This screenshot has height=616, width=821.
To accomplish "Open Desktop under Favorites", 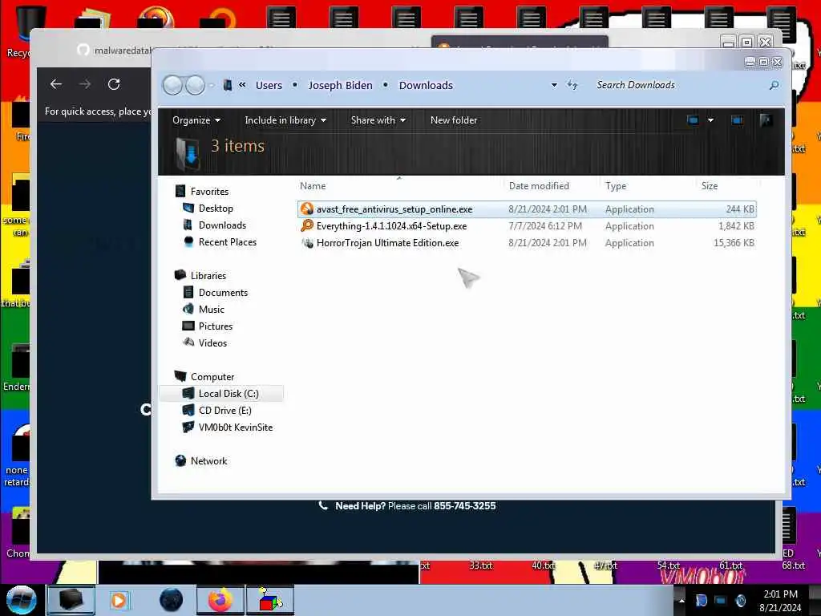I will [x=216, y=209].
